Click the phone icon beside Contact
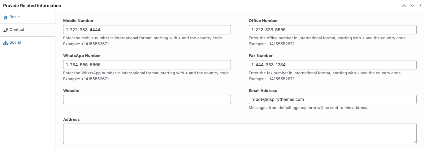 [x=6, y=30]
